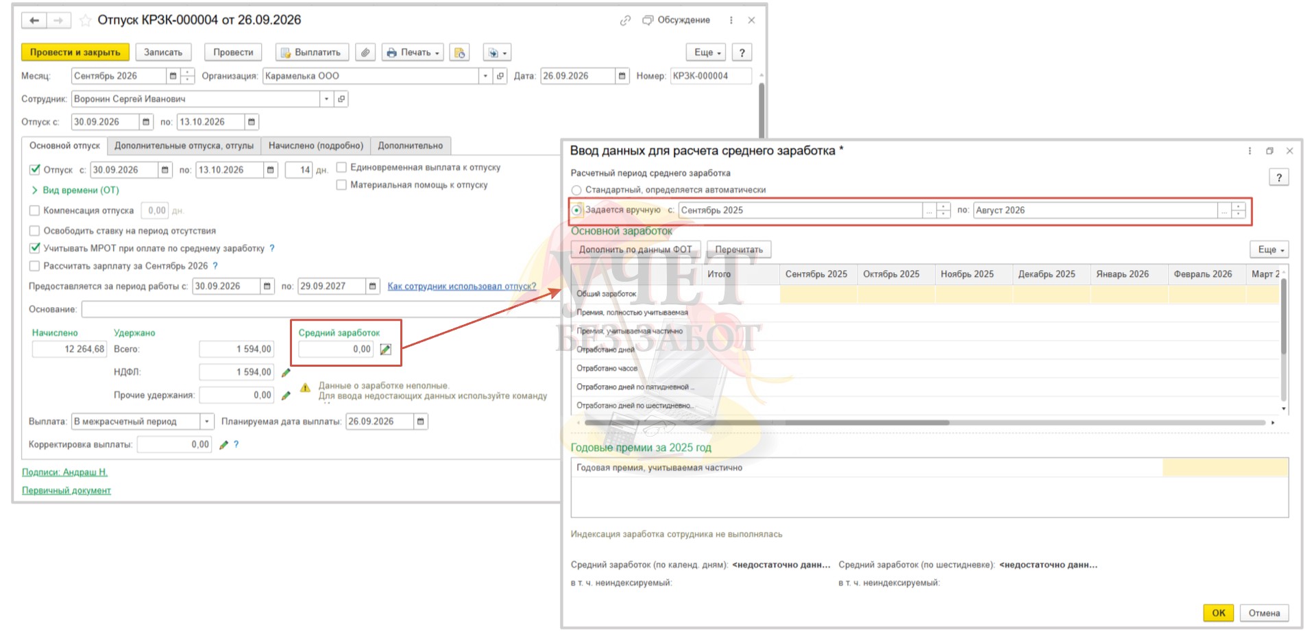Edit Прочие удержания with pencil icon
The height and width of the screenshot is (632, 1316).
click(x=286, y=396)
